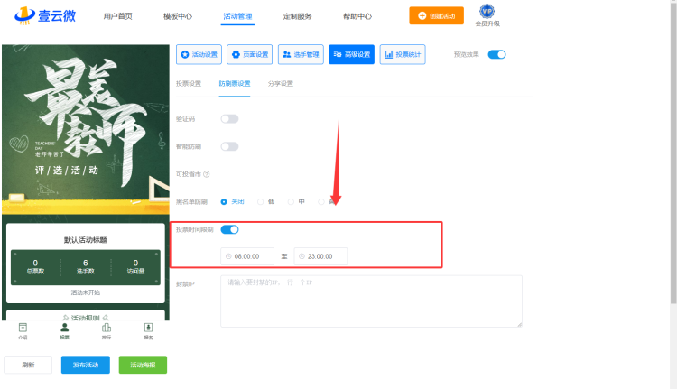The height and width of the screenshot is (389, 677).
Task: Open the 08:00:00 start time picker
Action: pyautogui.click(x=247, y=256)
